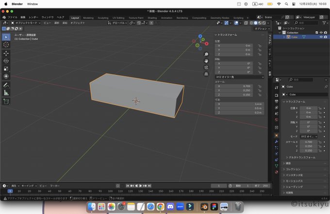
Task: Open Chrome from the Dock
Action: point(160,207)
